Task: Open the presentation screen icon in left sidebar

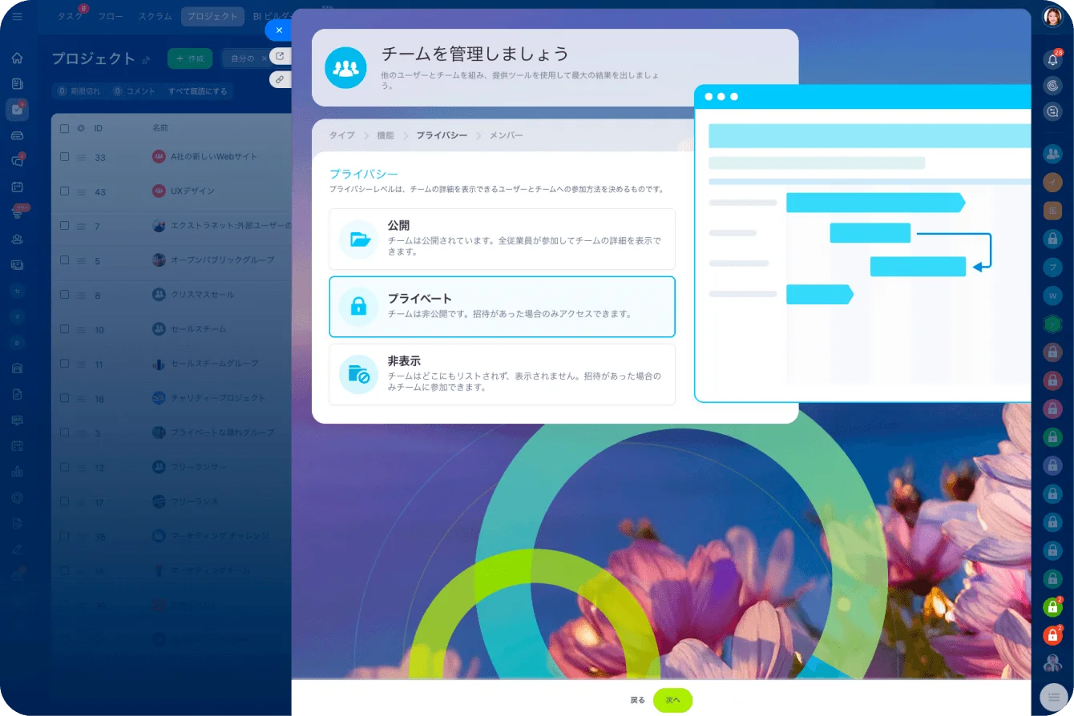Action: (18, 420)
